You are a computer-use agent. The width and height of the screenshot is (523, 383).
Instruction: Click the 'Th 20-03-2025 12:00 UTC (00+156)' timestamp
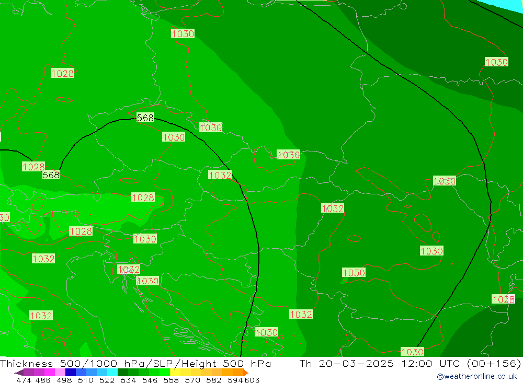pyautogui.click(x=410, y=363)
